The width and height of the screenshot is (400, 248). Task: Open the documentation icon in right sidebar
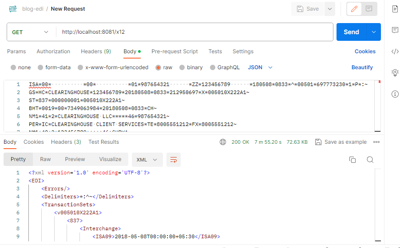click(395, 9)
